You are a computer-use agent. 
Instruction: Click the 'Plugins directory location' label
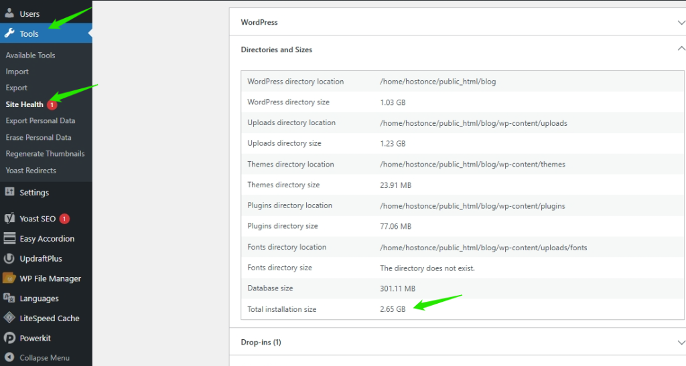point(289,205)
